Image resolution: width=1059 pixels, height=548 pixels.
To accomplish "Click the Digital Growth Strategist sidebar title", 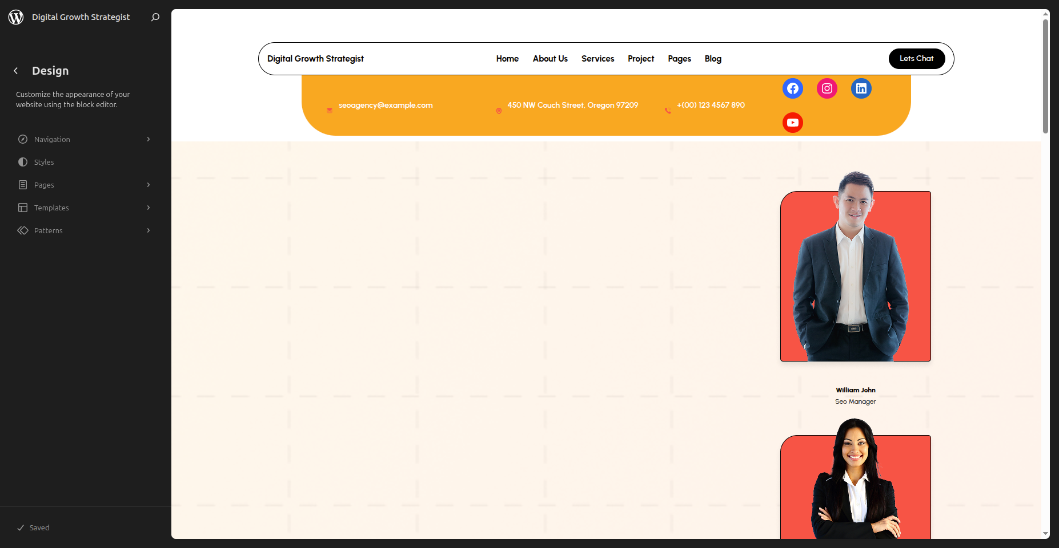I will (81, 17).
